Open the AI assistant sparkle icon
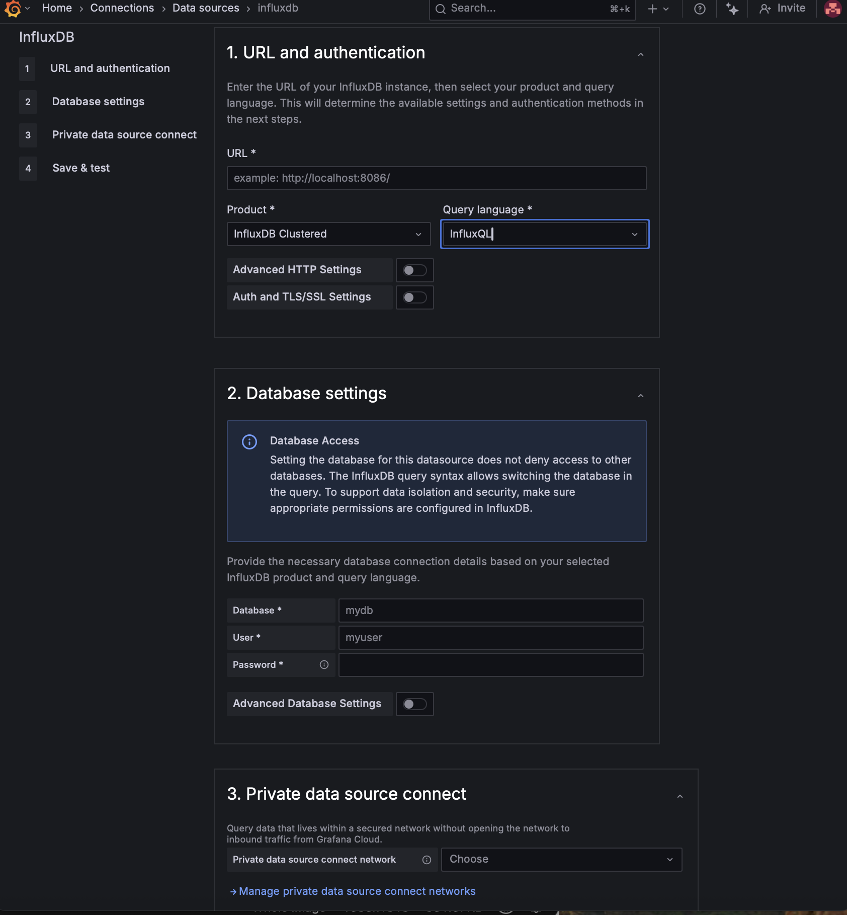The height and width of the screenshot is (915, 847). click(x=732, y=9)
